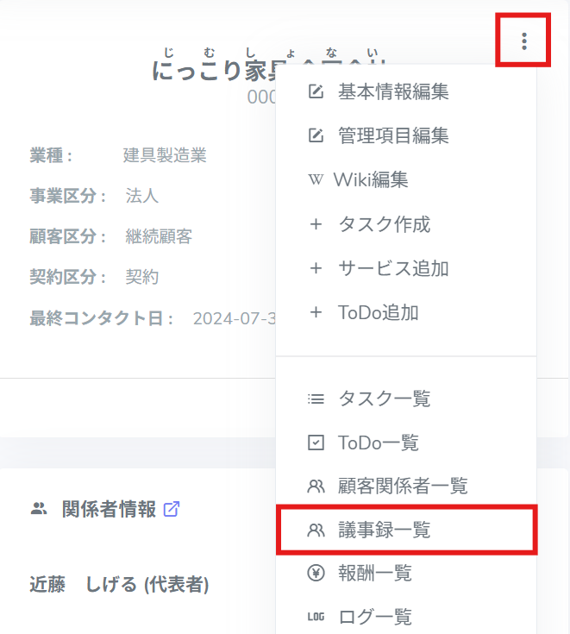
Task: Select ToDo追加 menu item
Action: click(x=378, y=312)
